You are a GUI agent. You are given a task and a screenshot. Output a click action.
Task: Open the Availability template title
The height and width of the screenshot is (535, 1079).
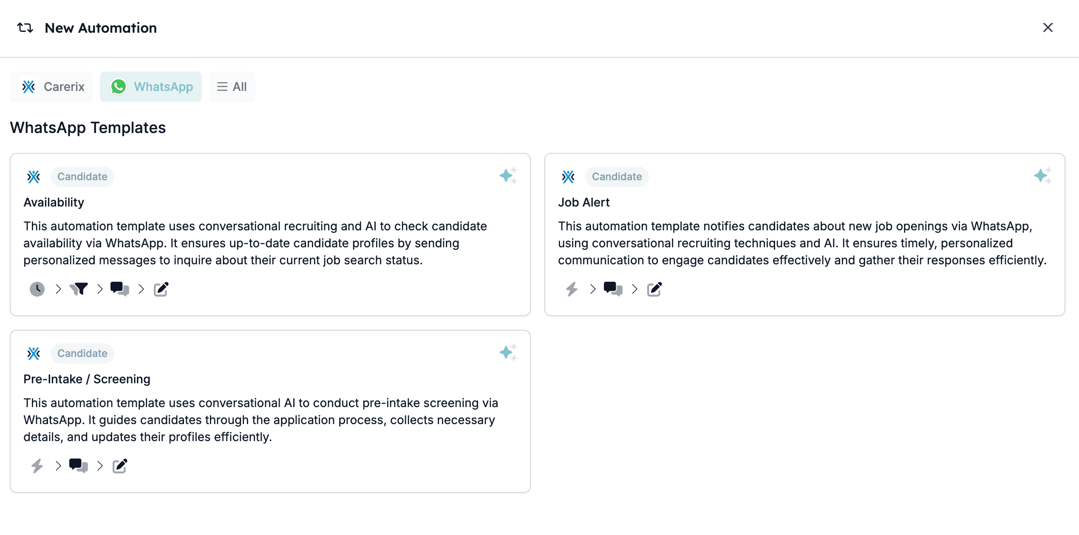pyautogui.click(x=54, y=202)
